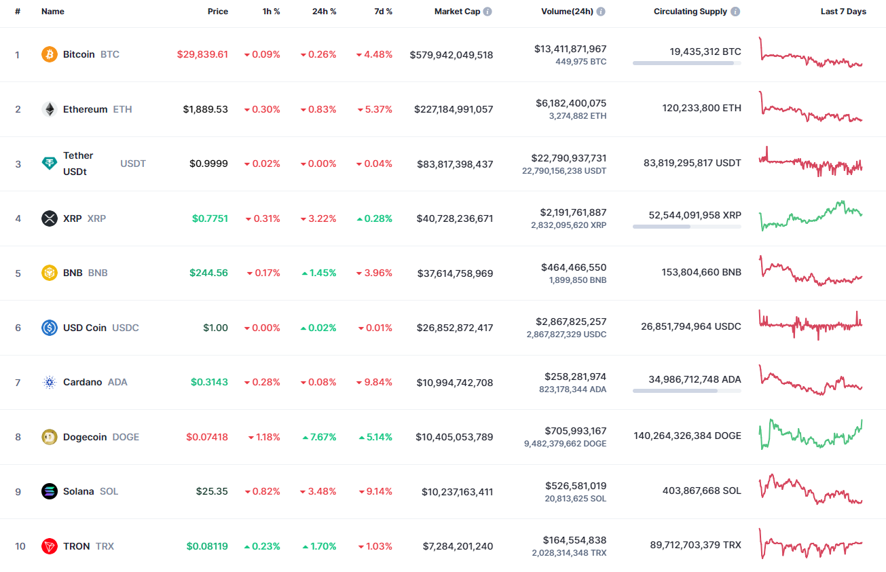Screen dimensions: 886x572
Task: Click the Ethereum diamond logo
Action: point(49,109)
